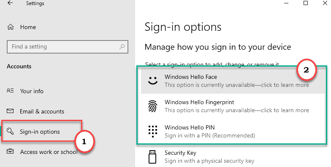
Task: Click the Windows Hello Face smiley icon
Action: click(153, 80)
